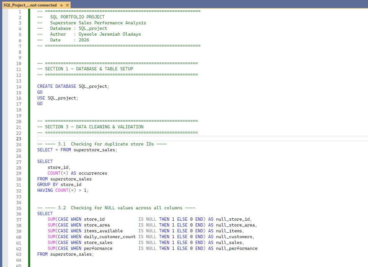Click the column name "store_sales" on line 41
The height and width of the screenshot is (267, 368).
coord(98,243)
